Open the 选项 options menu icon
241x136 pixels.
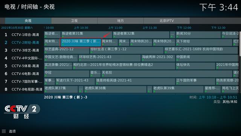(4, 131)
